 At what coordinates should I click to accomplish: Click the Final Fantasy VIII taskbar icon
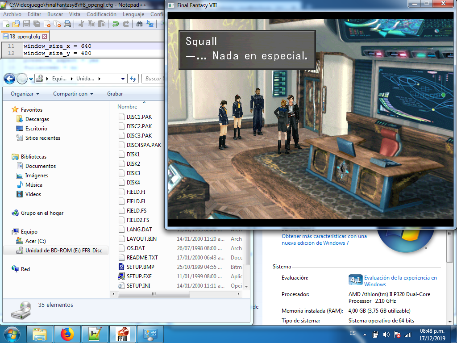click(123, 334)
